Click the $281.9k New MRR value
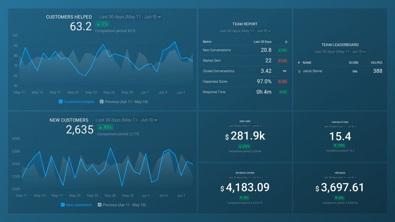This screenshot has height=222, width=395. click(245, 136)
